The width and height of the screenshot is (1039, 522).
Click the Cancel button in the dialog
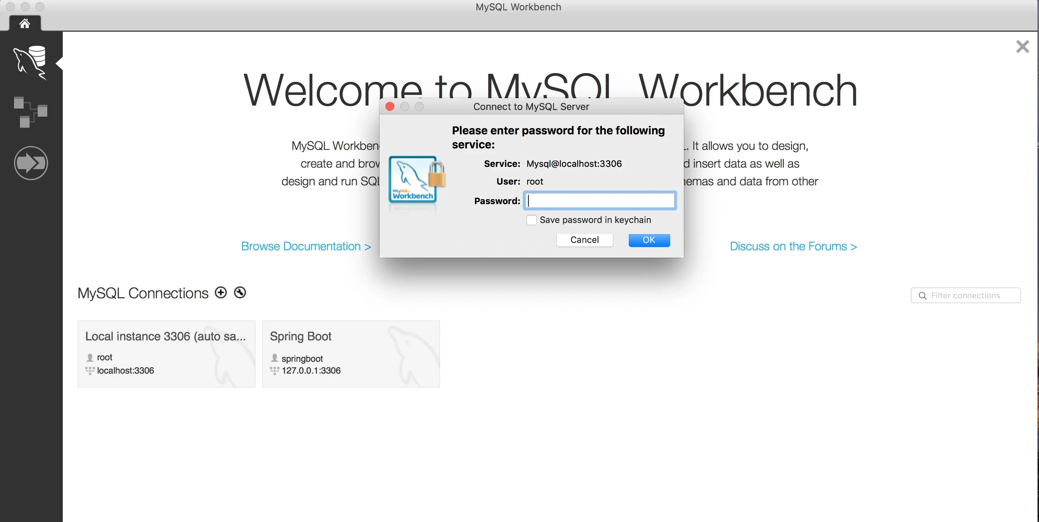tap(584, 240)
